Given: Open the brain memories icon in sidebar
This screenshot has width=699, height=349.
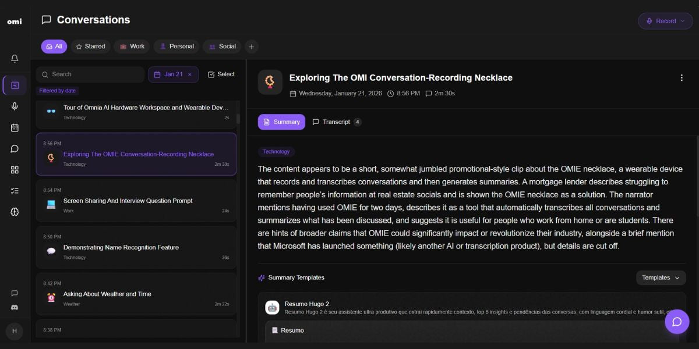Looking at the screenshot, I should 15,212.
